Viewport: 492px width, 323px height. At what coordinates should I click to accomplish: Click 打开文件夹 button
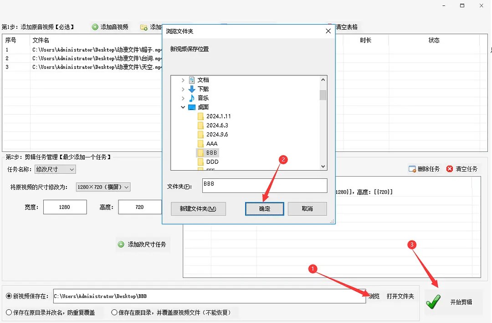[x=400, y=296]
